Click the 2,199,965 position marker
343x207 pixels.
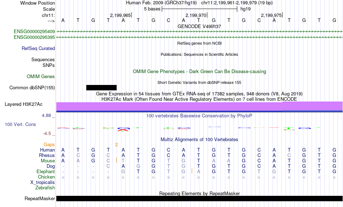click(120, 15)
